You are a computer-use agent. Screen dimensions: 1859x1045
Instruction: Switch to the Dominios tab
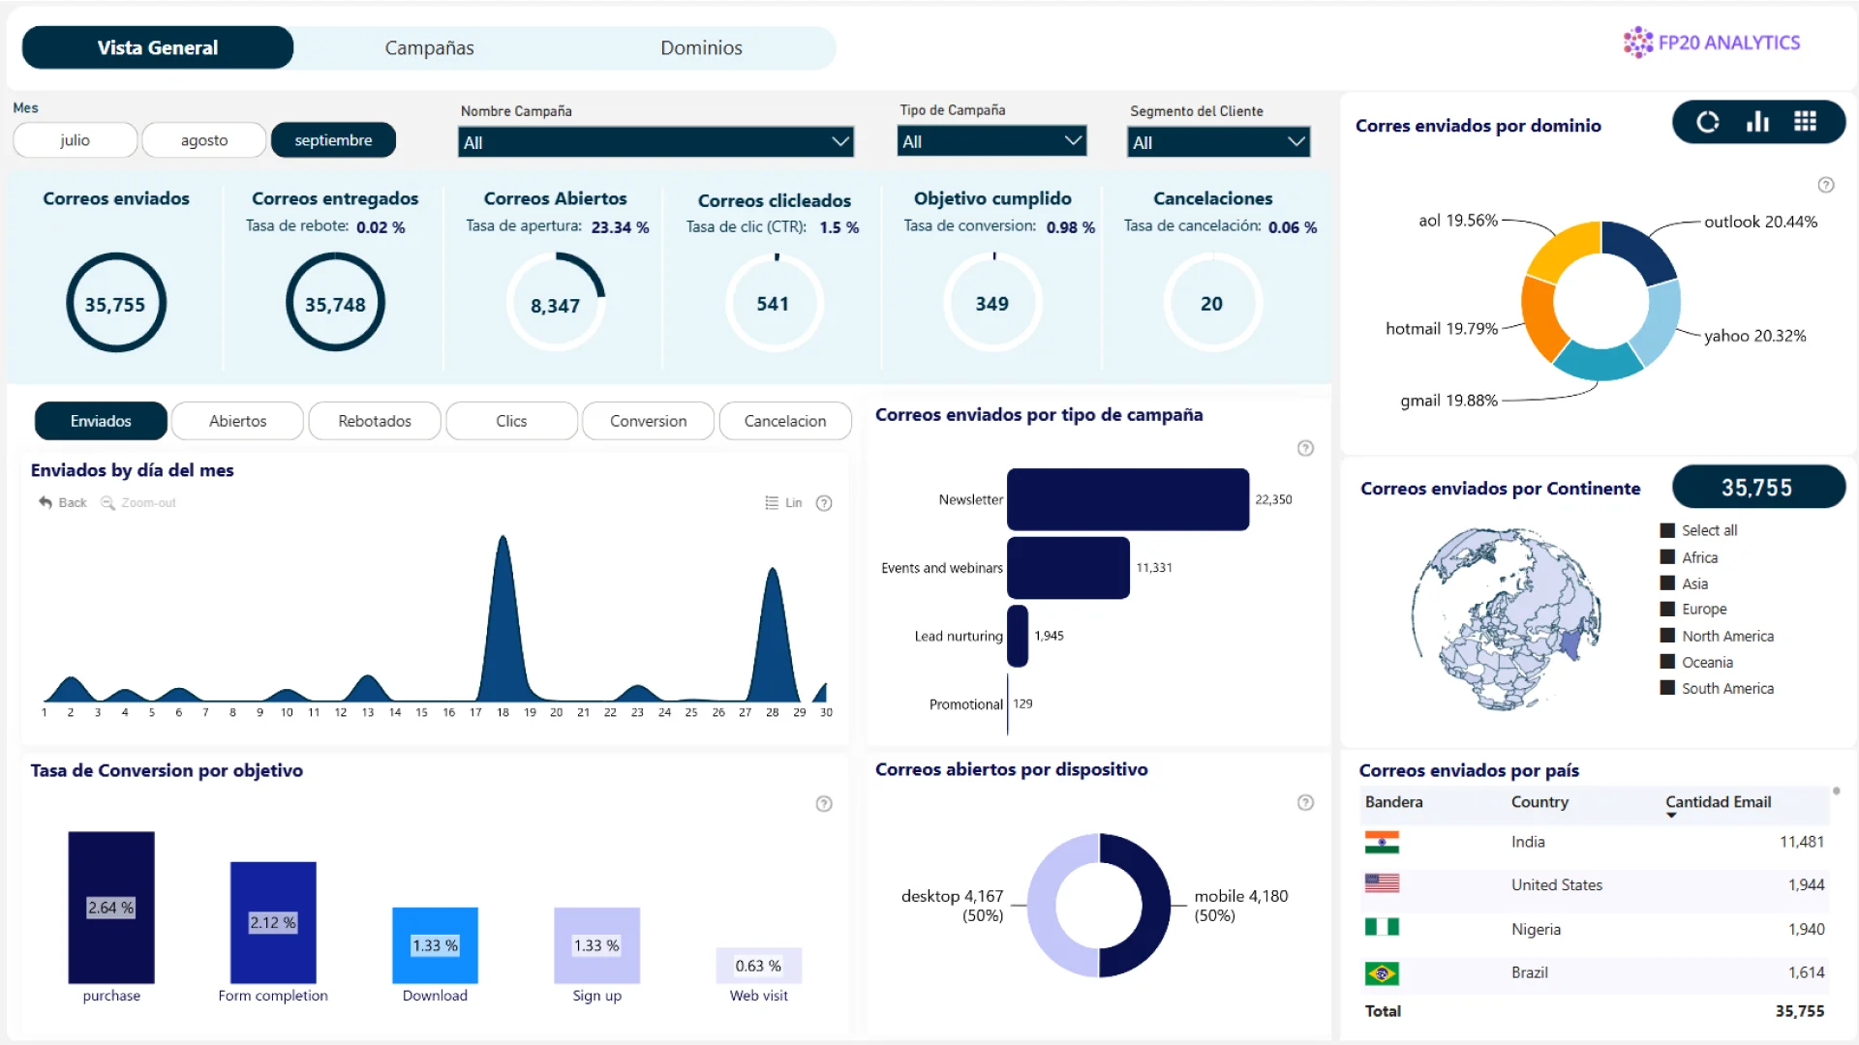701,47
